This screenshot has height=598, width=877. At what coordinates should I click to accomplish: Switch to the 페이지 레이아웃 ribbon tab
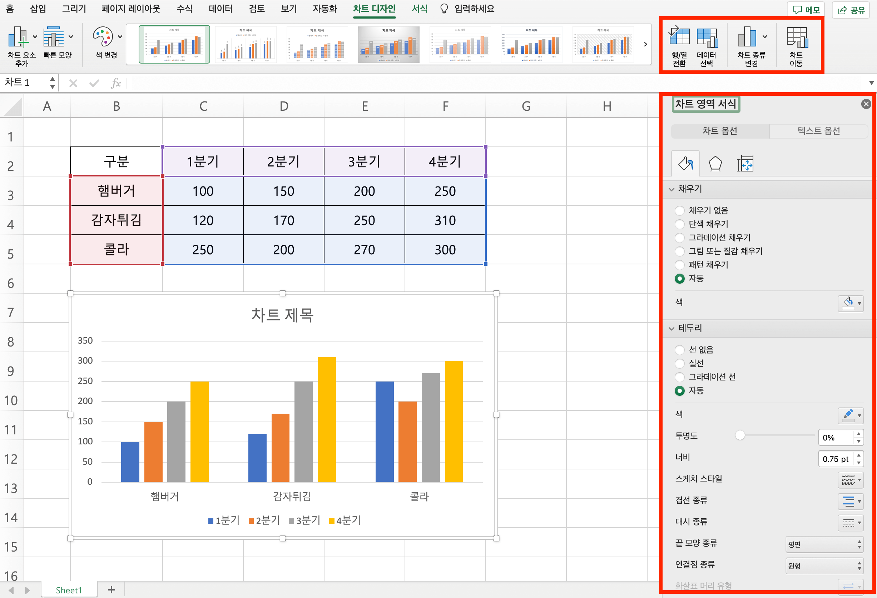tap(130, 9)
